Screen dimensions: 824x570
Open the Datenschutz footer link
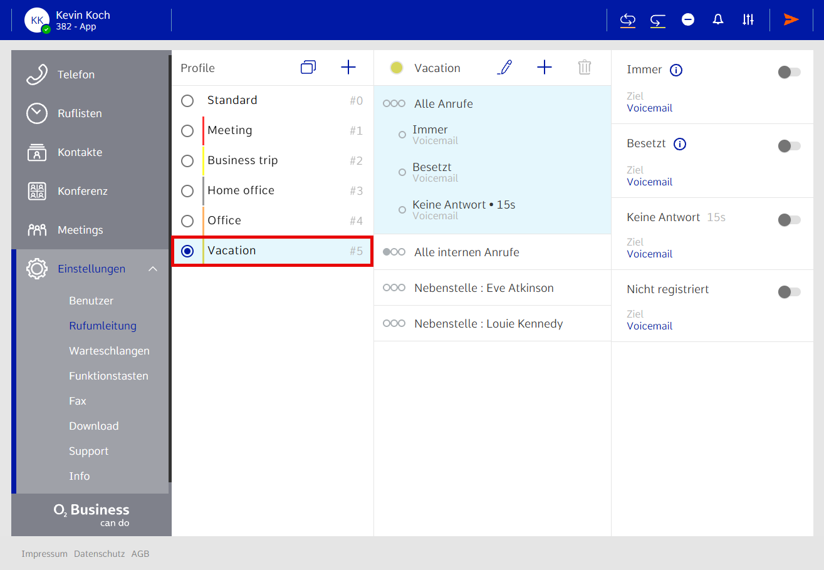pyautogui.click(x=99, y=554)
